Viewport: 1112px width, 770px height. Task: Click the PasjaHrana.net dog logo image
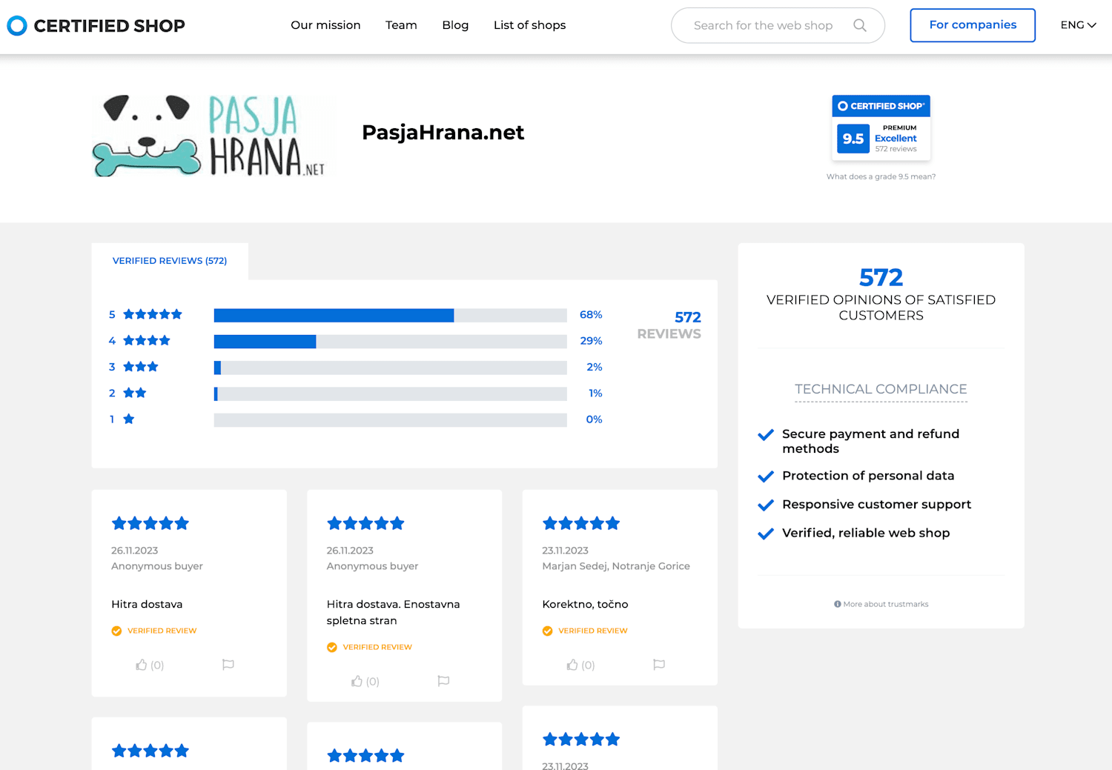pyautogui.click(x=208, y=136)
